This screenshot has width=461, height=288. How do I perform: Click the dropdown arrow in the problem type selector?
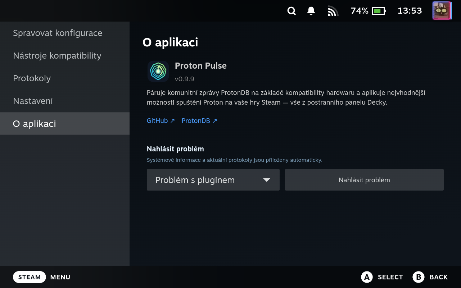267,180
